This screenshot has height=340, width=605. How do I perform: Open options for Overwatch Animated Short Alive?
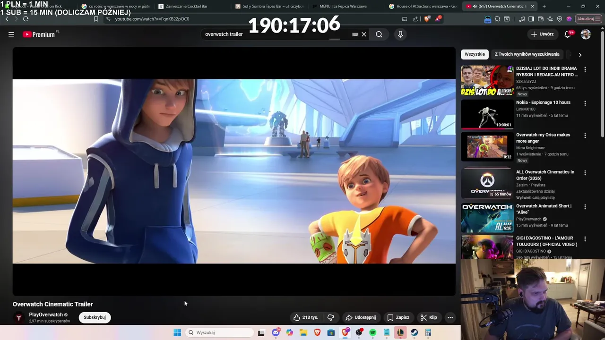(x=585, y=207)
